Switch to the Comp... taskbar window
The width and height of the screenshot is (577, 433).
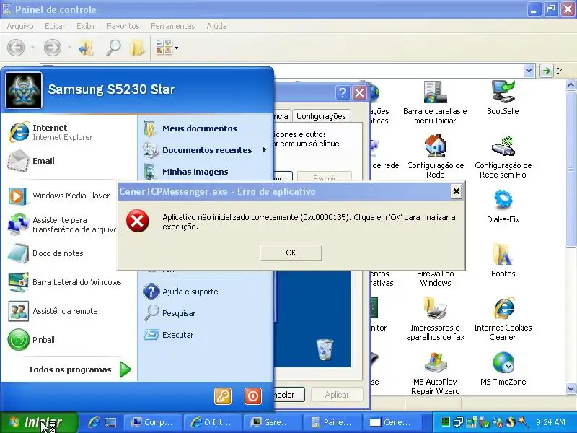coord(152,422)
